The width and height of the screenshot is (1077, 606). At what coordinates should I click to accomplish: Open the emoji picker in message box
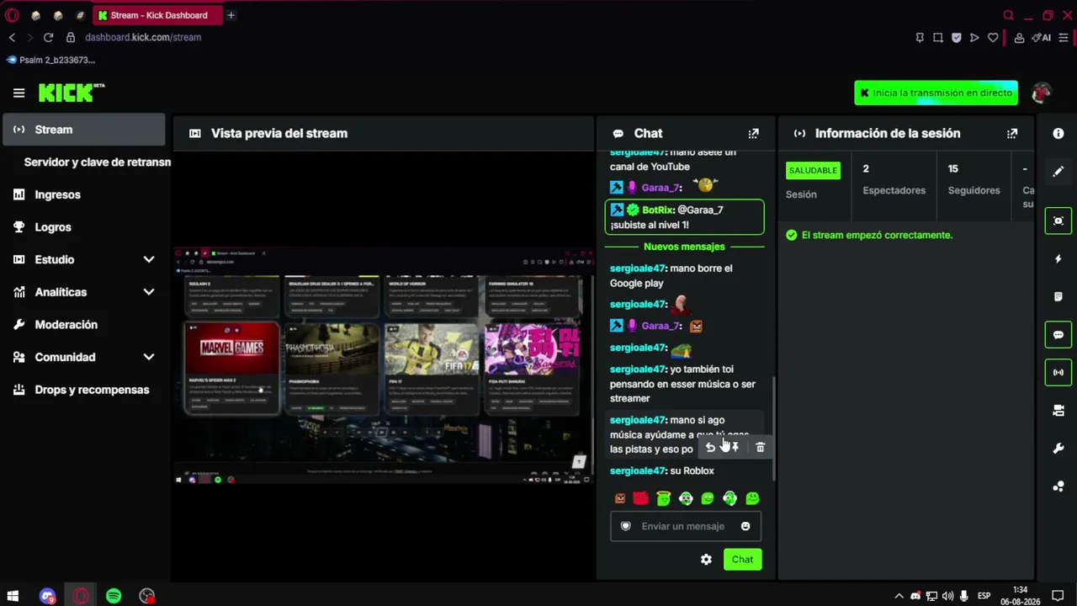click(x=745, y=526)
